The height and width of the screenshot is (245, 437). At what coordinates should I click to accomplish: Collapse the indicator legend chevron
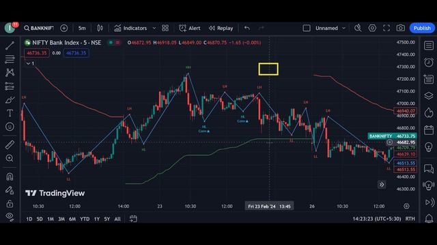[28, 63]
